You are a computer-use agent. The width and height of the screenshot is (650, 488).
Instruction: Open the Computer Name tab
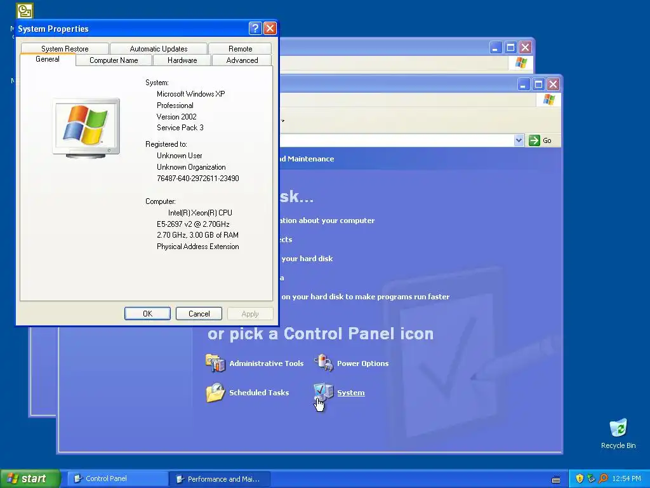[x=114, y=60]
